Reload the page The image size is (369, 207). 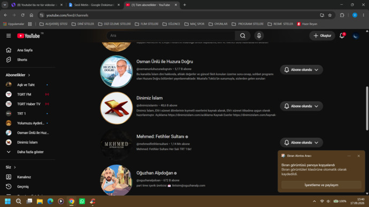coord(22,15)
